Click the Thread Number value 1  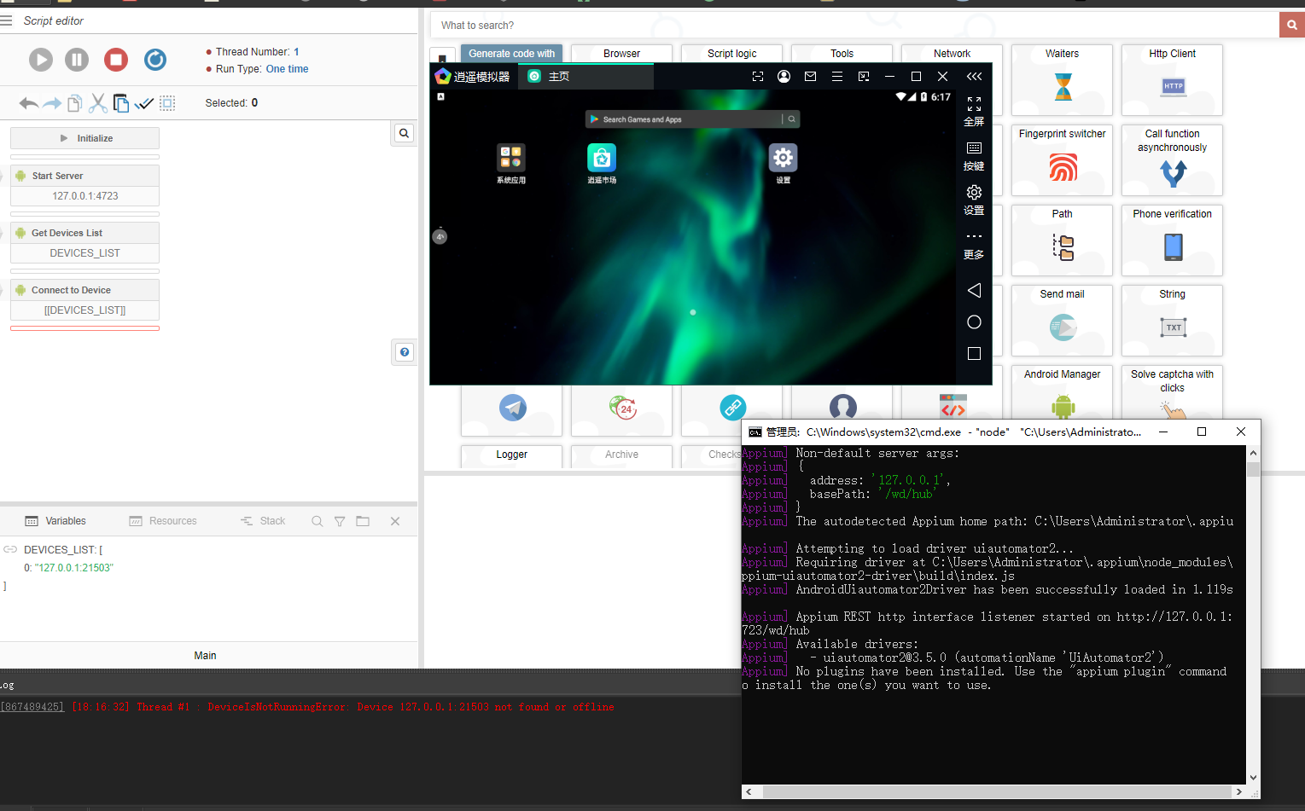tap(296, 52)
